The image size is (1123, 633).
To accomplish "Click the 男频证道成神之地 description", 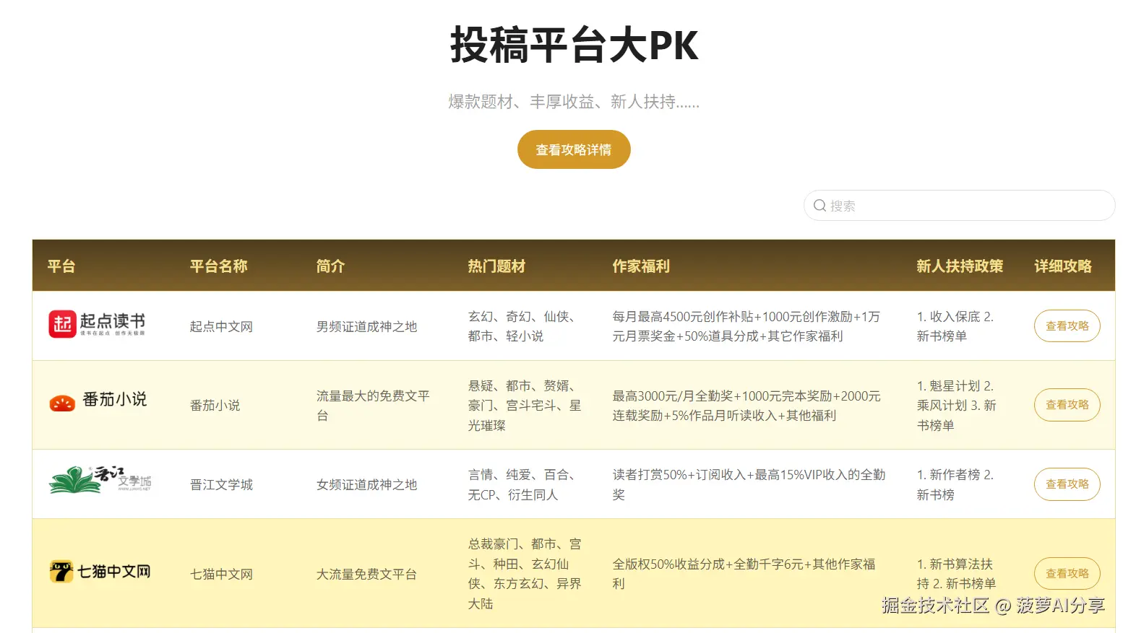I will [366, 326].
